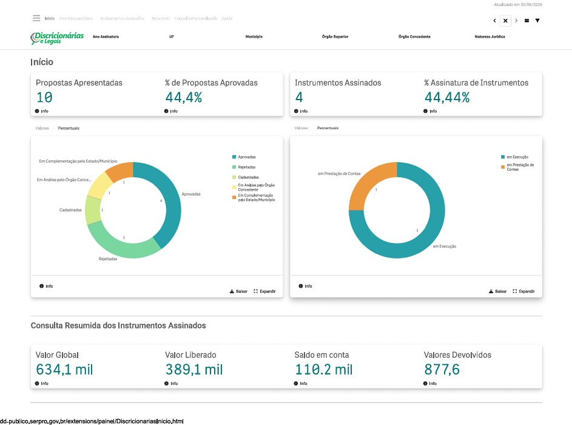Download proposals chart with Baixar
Viewport: 572px width, 425px height.
pos(238,291)
